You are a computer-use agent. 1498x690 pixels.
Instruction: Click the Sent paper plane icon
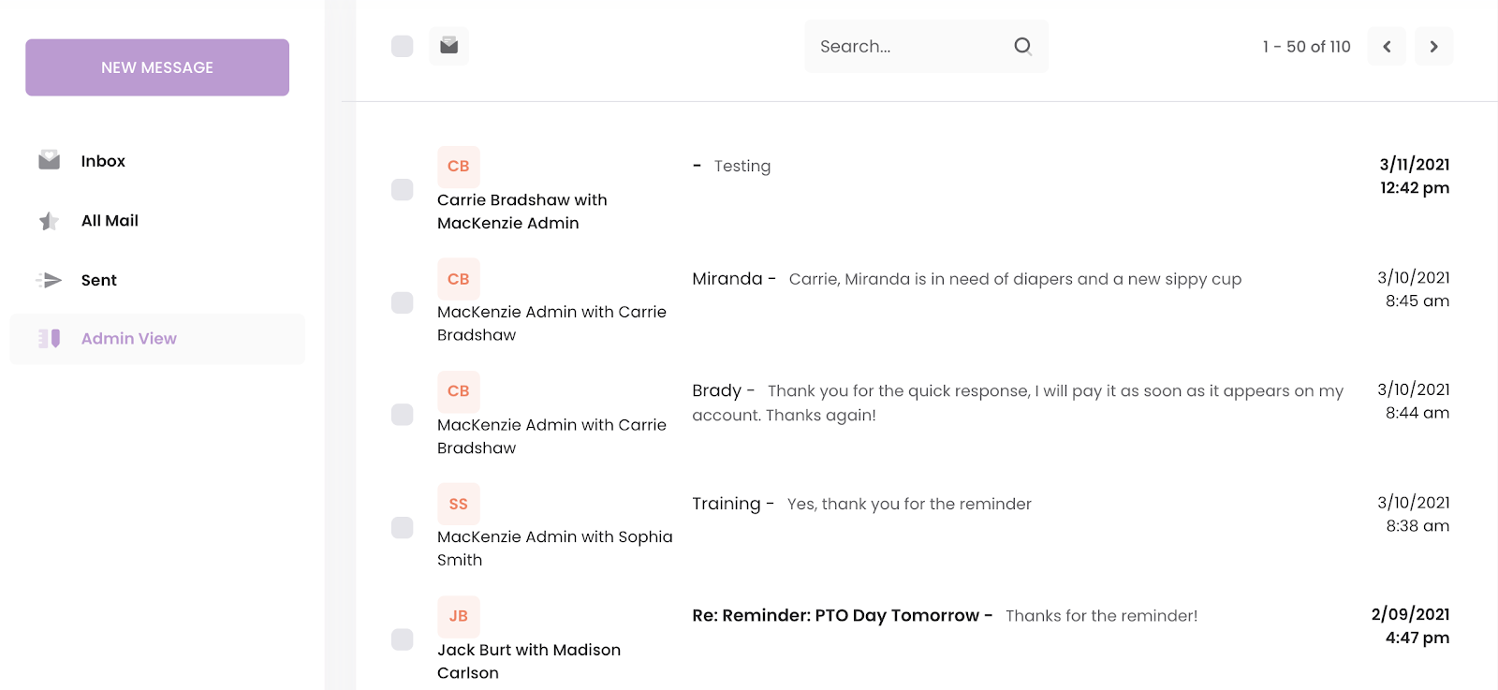pos(50,280)
